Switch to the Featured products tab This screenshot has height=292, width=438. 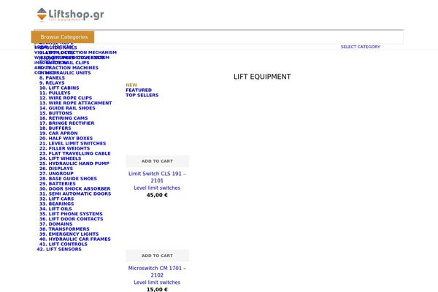139,91
